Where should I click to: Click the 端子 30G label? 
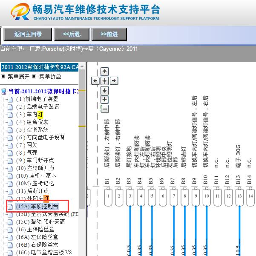[x=239, y=156]
